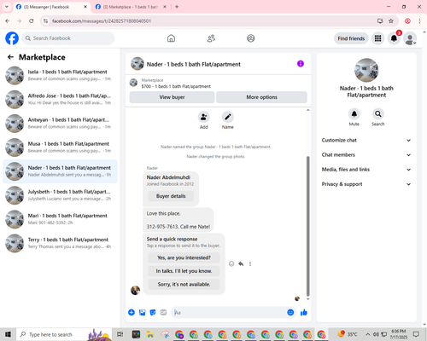Bookmark this page with star icon
This screenshot has height=341, width=427.
pos(391,21)
